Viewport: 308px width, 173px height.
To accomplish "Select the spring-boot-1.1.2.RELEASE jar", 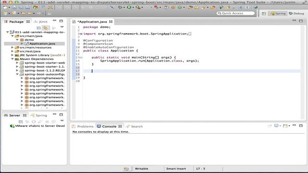I will (x=45, y=71).
